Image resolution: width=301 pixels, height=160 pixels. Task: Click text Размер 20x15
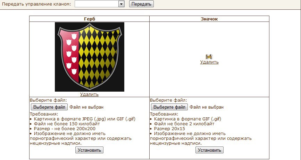tap(169, 128)
